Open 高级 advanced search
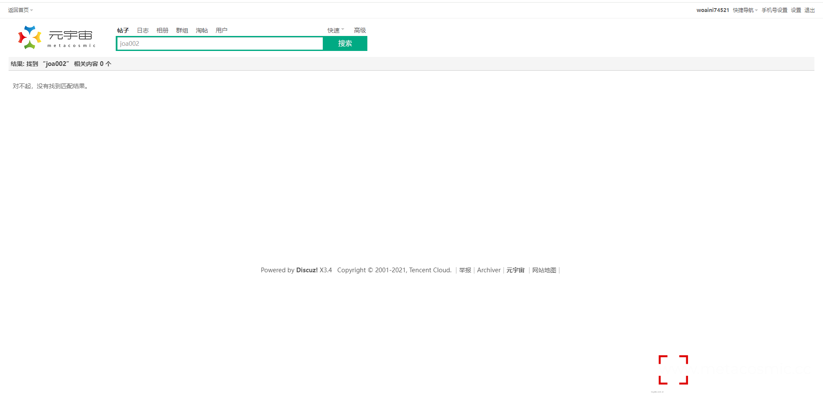 360,30
